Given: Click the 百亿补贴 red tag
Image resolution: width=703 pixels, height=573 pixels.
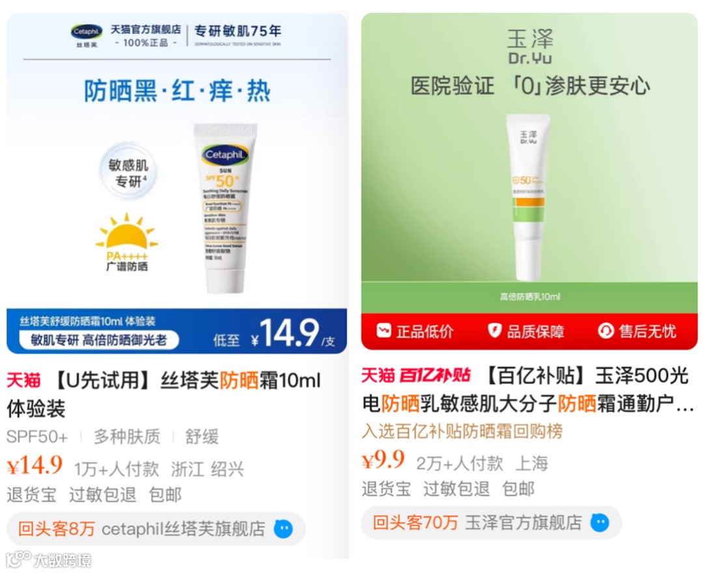Looking at the screenshot, I should click(x=434, y=375).
